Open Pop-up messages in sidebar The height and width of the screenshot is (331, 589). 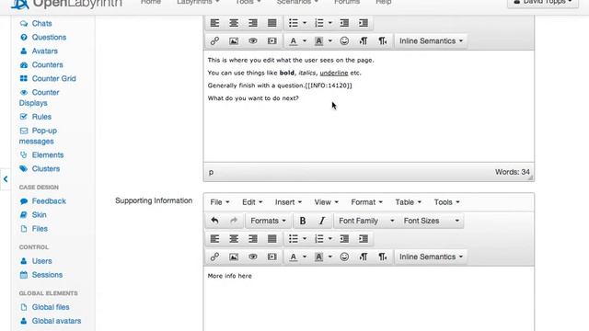point(38,136)
